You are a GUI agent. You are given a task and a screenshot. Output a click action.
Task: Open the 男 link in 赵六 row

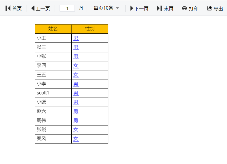[x=76, y=112]
